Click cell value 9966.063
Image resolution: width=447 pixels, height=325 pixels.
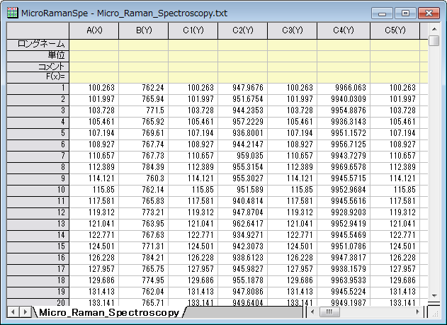[344, 88]
